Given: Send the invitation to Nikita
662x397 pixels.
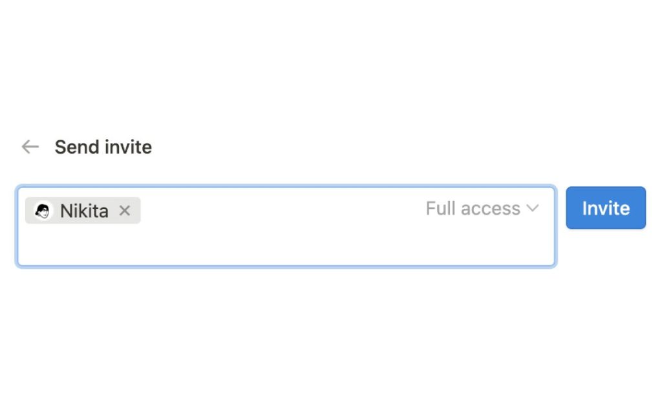Looking at the screenshot, I should coord(605,208).
